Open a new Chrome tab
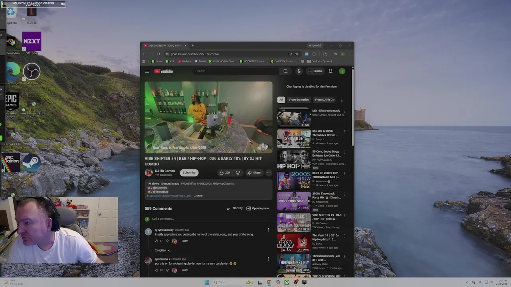This screenshot has width=511, height=287. pos(192,45)
